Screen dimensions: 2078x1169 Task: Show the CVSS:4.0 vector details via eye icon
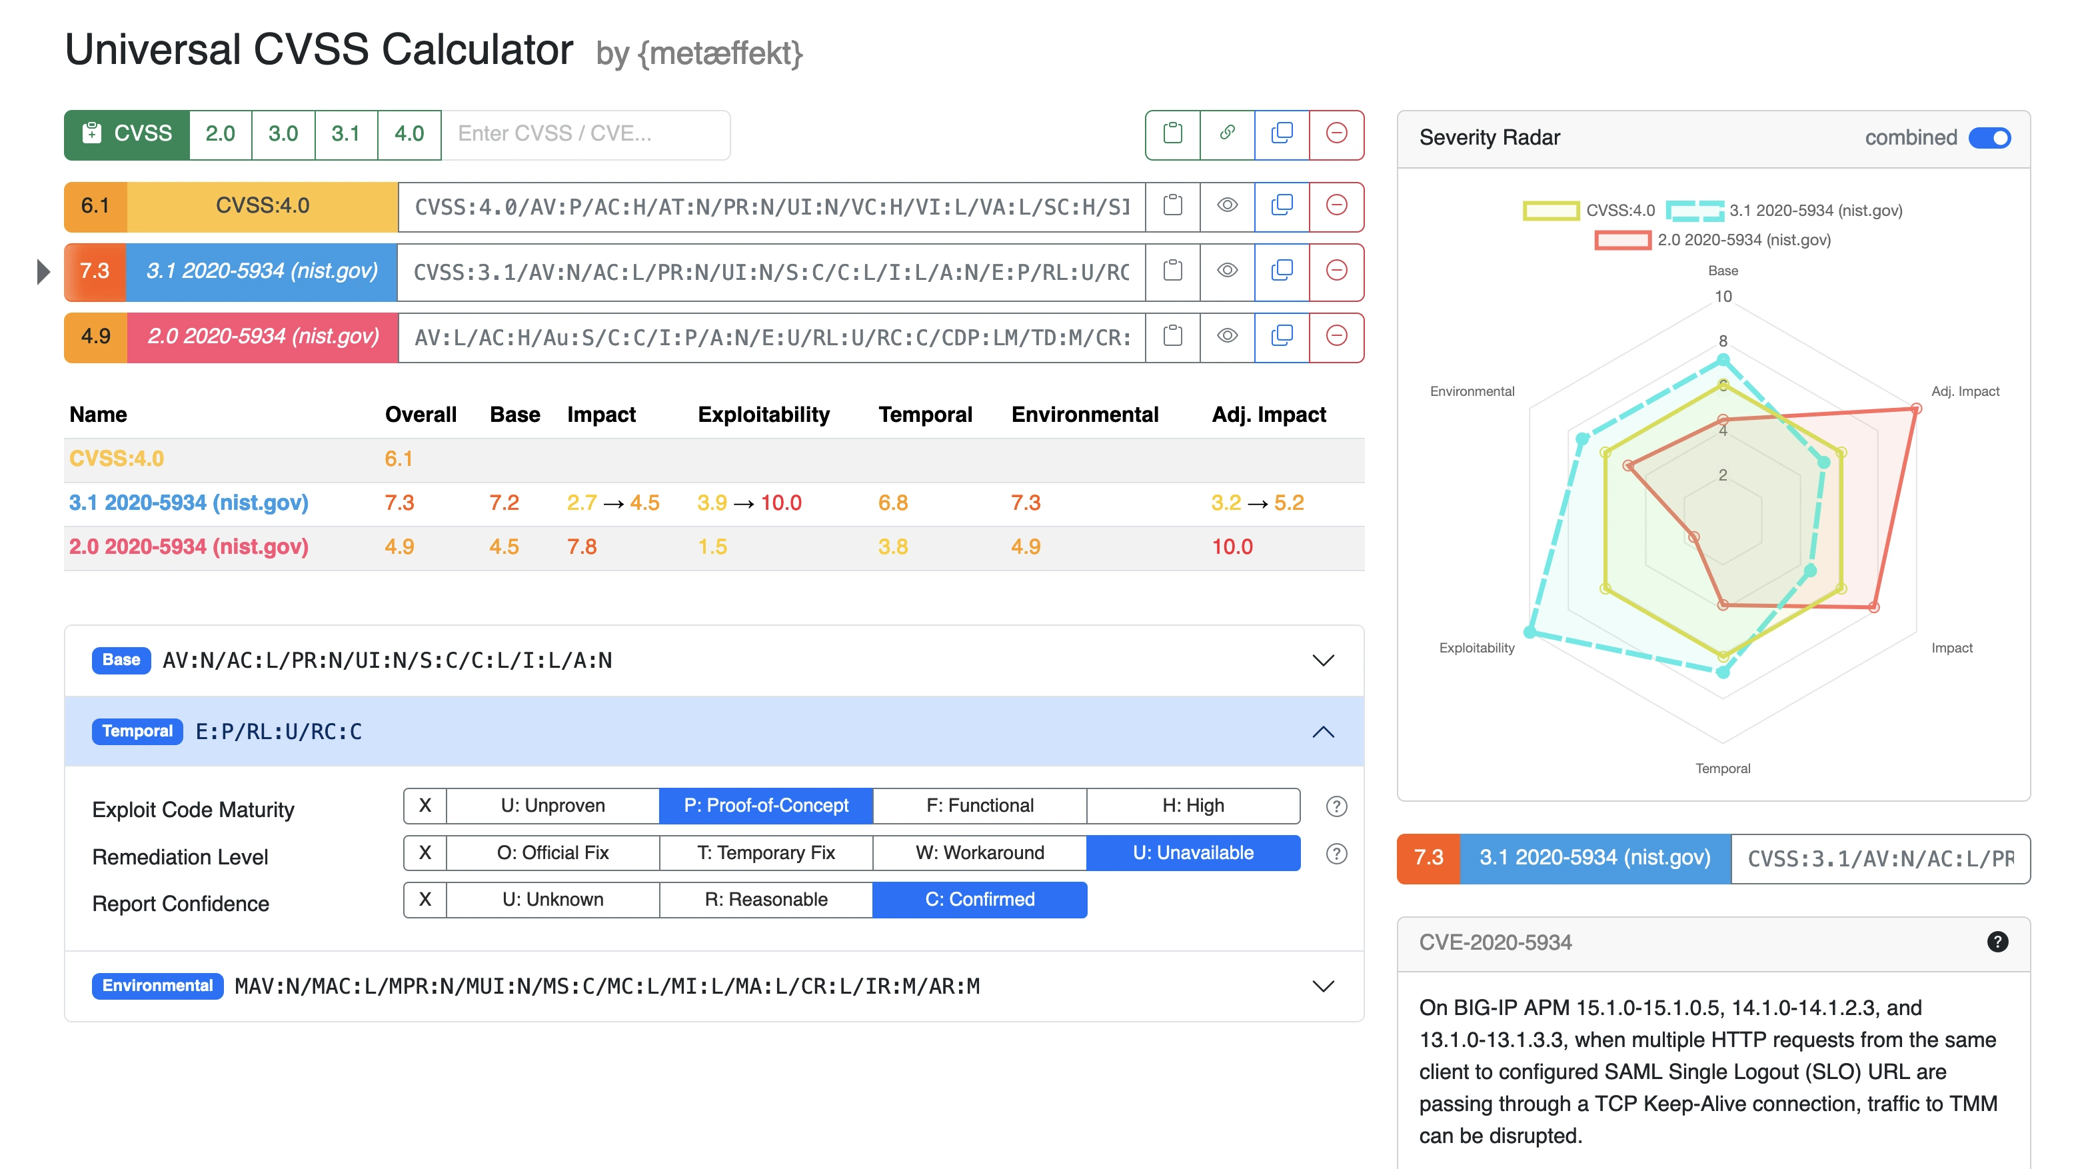click(1227, 207)
